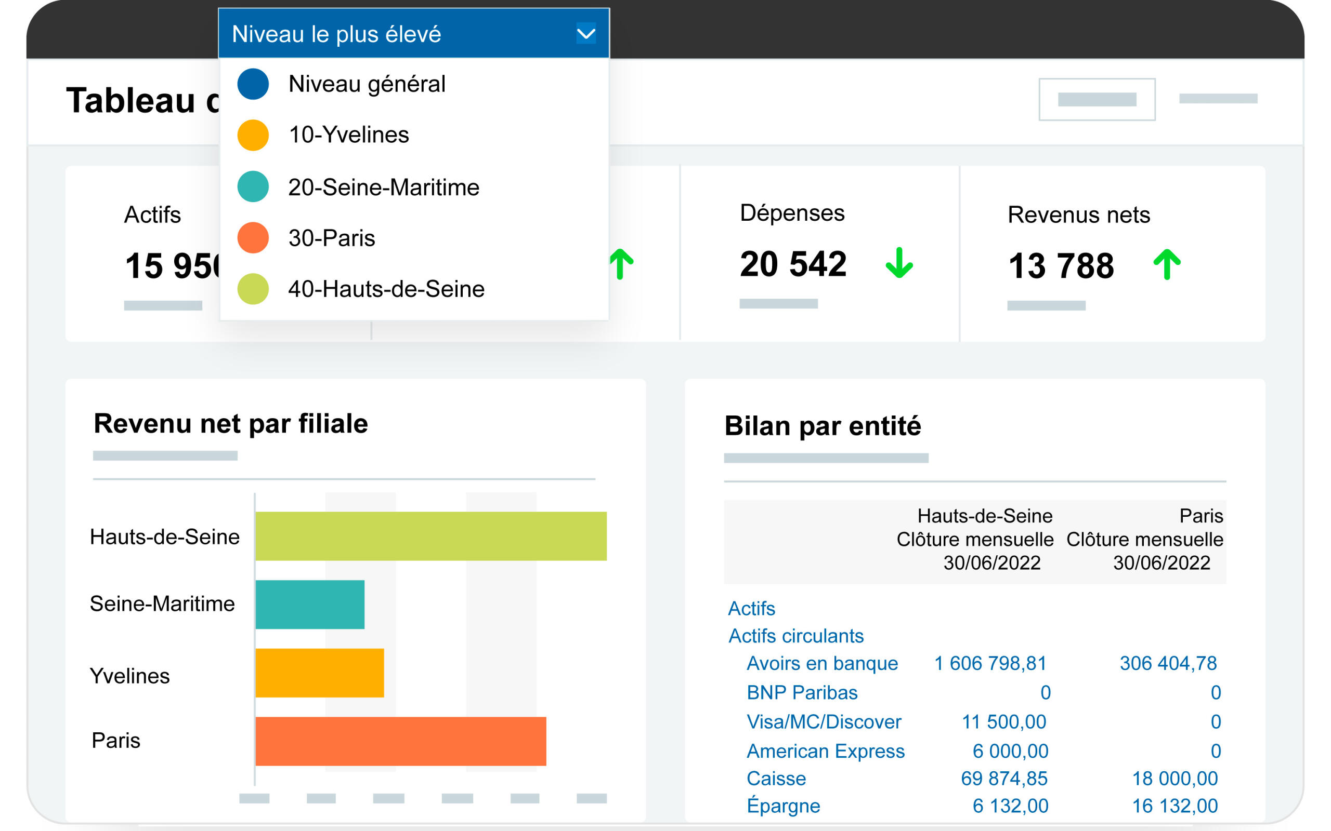Select 40-Hauts-de-Seine option
This screenshot has width=1331, height=831.
point(386,289)
